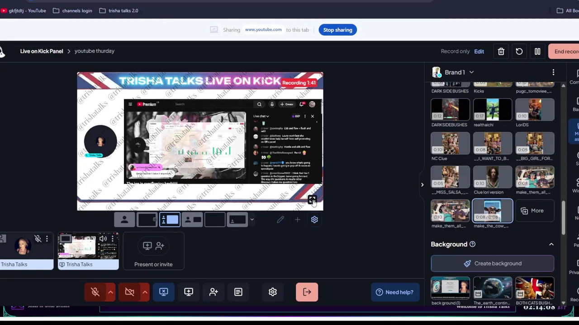The image size is (579, 325).
Task: Click the More video clips button
Action: 535,211
